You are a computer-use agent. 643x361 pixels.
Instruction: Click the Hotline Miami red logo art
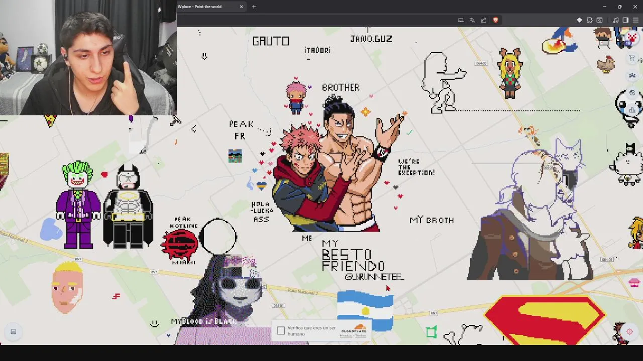click(x=179, y=244)
